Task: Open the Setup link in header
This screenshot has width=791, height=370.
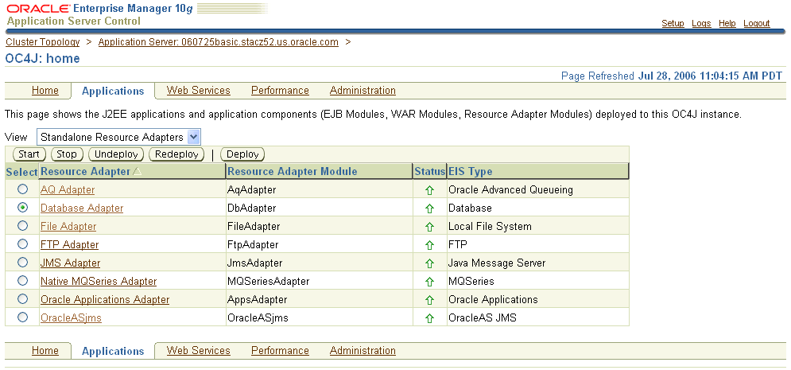Action: (x=673, y=23)
